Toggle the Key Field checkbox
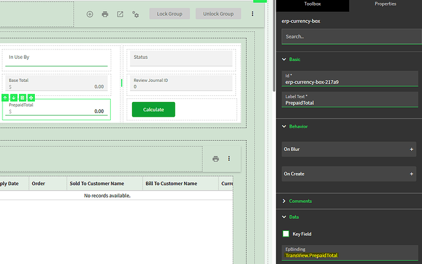The height and width of the screenshot is (264, 422). (286, 234)
